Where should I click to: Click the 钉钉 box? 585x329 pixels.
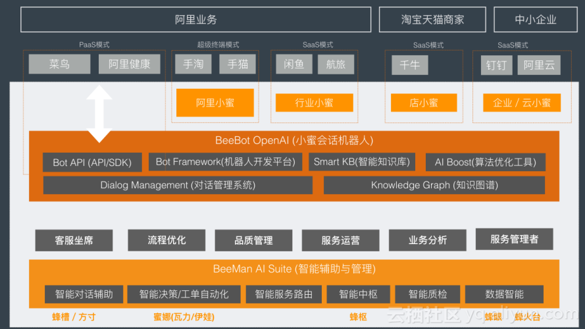pos(496,65)
